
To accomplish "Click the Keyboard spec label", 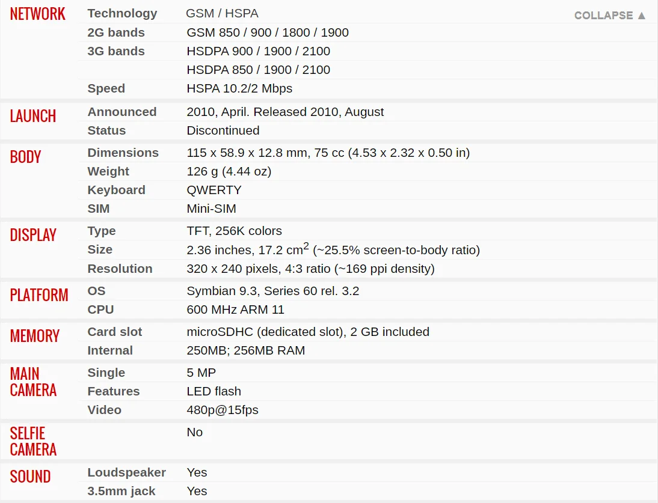I will click(x=116, y=190).
